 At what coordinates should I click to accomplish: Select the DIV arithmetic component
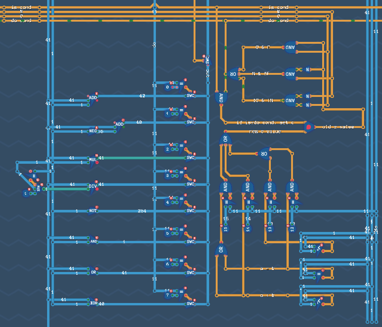click(x=93, y=187)
